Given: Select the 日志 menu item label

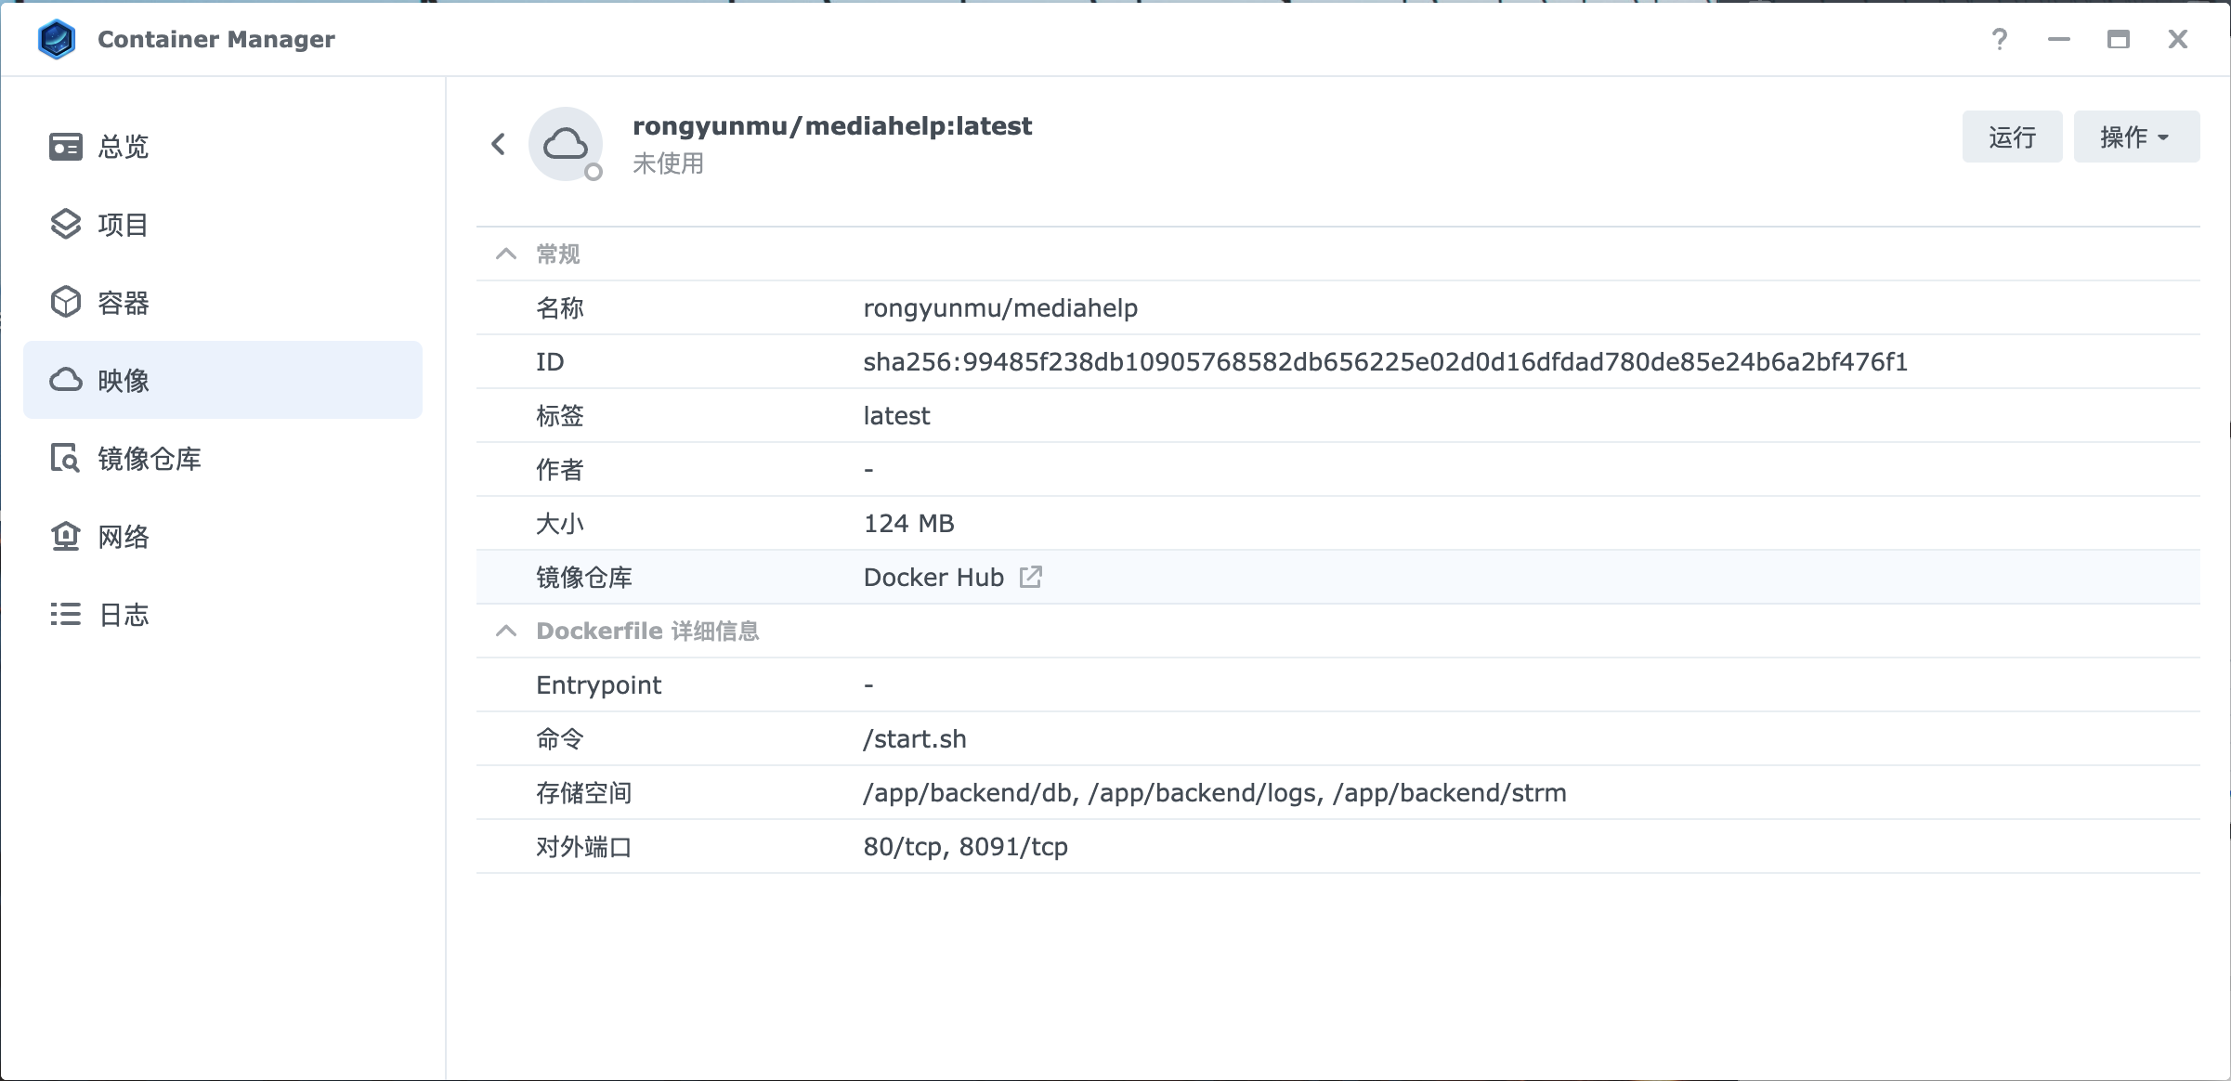Looking at the screenshot, I should [x=124, y=615].
